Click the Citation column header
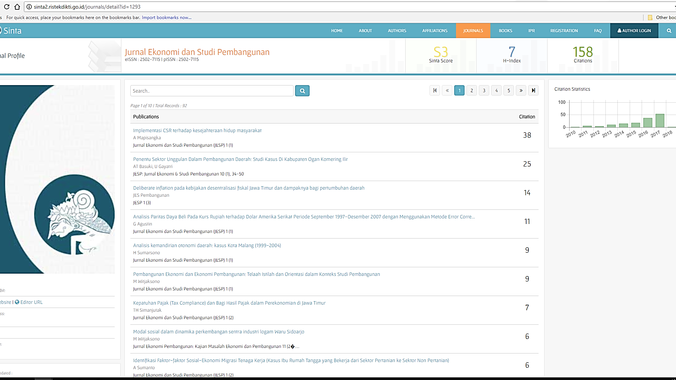 527,116
